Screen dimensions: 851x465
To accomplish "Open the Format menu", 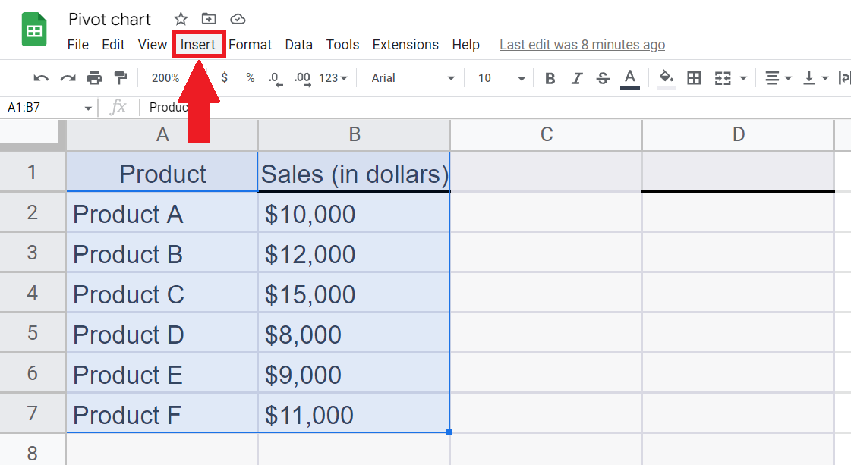I will click(x=250, y=45).
